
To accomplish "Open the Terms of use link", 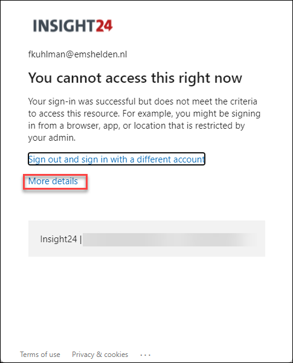I will point(40,355).
